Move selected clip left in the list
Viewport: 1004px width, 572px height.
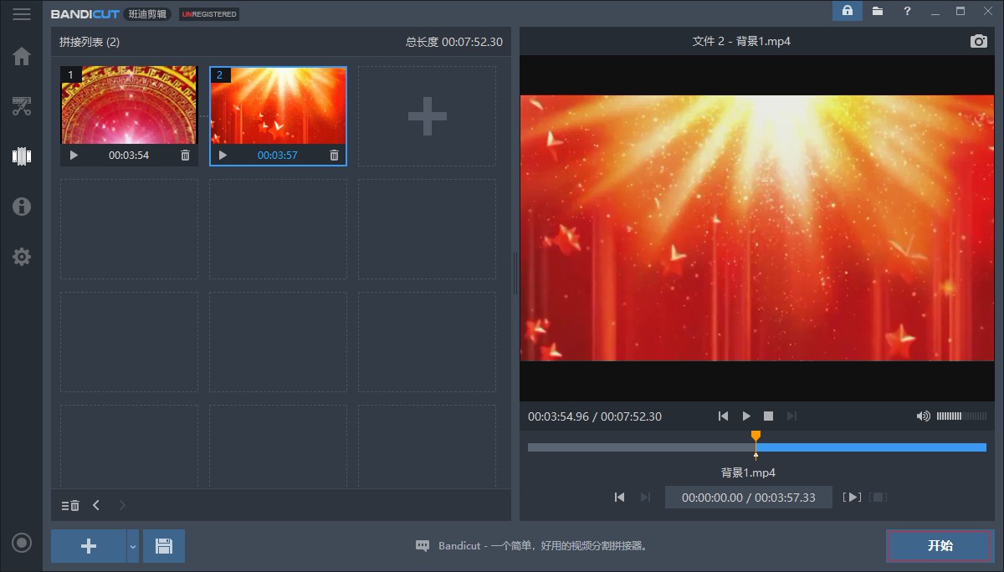pos(96,505)
